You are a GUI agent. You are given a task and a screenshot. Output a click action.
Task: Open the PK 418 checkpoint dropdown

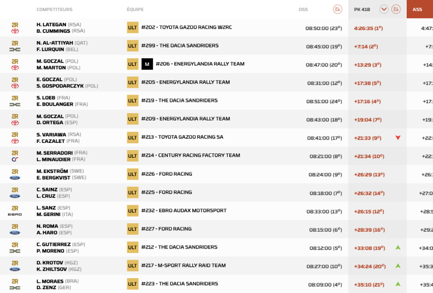click(x=384, y=9)
